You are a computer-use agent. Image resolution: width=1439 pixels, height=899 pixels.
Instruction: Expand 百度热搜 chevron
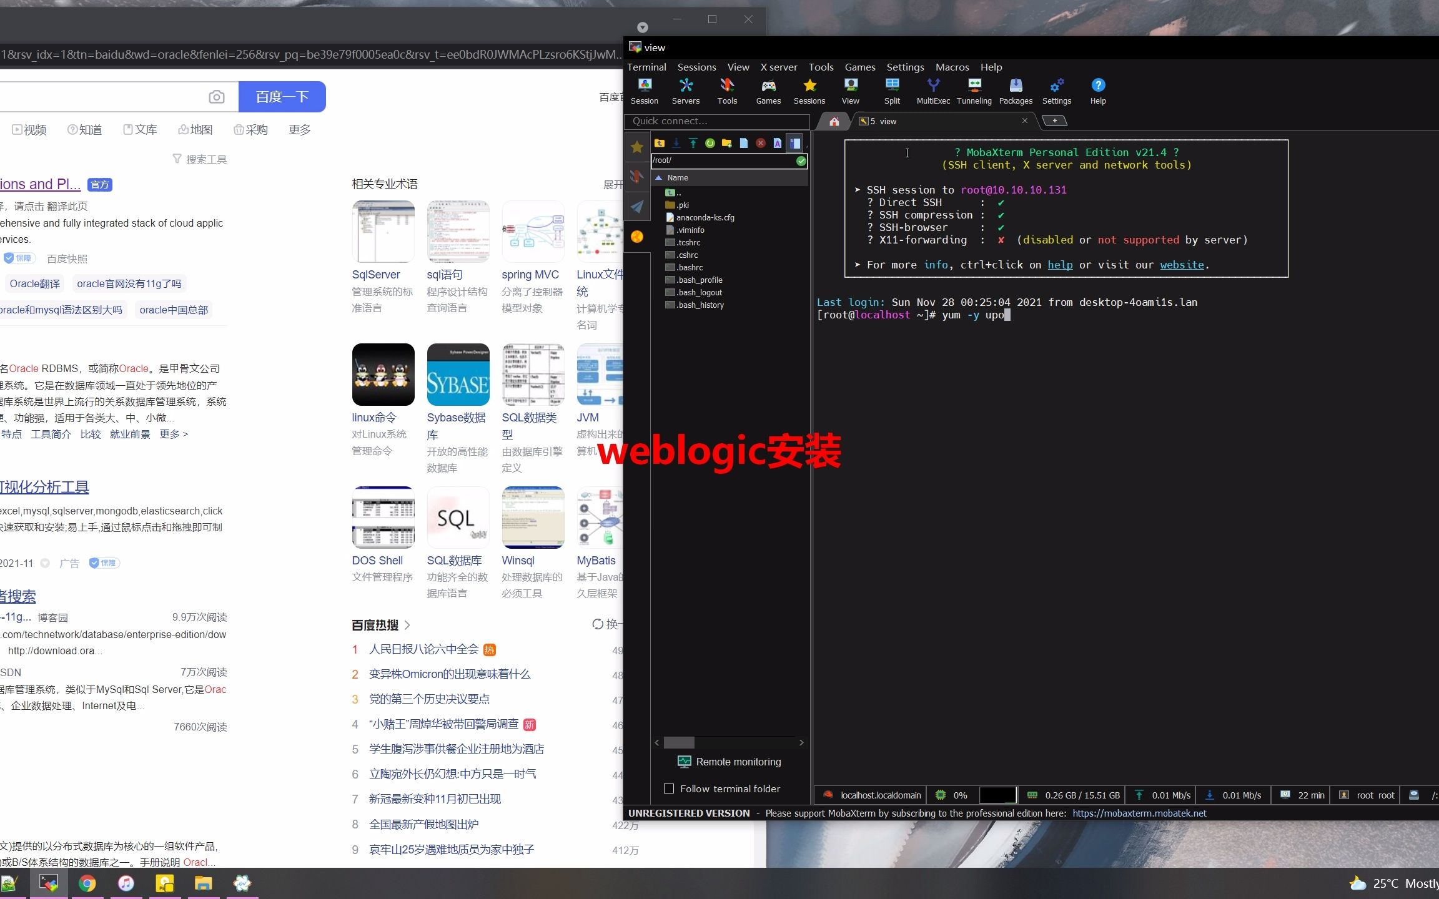pos(407,625)
